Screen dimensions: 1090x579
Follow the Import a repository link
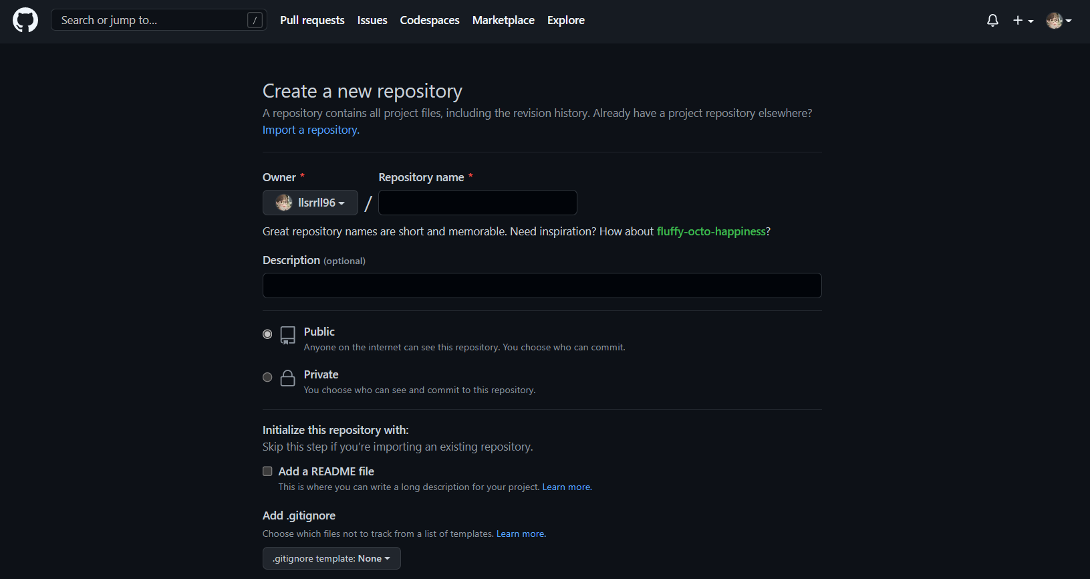(311, 130)
